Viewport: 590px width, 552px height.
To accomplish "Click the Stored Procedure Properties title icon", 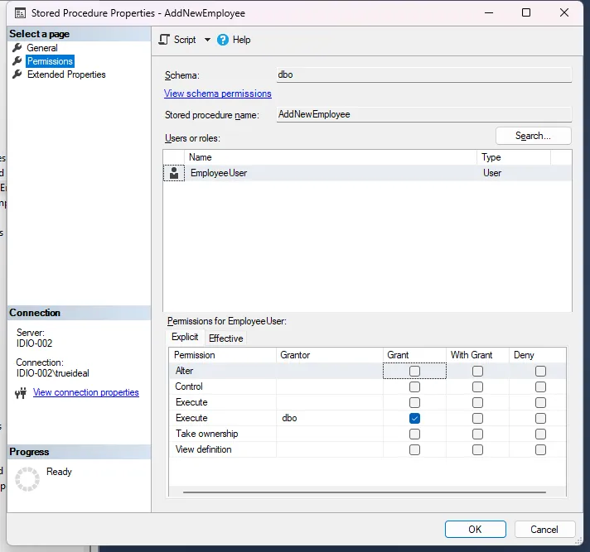I will tap(19, 13).
